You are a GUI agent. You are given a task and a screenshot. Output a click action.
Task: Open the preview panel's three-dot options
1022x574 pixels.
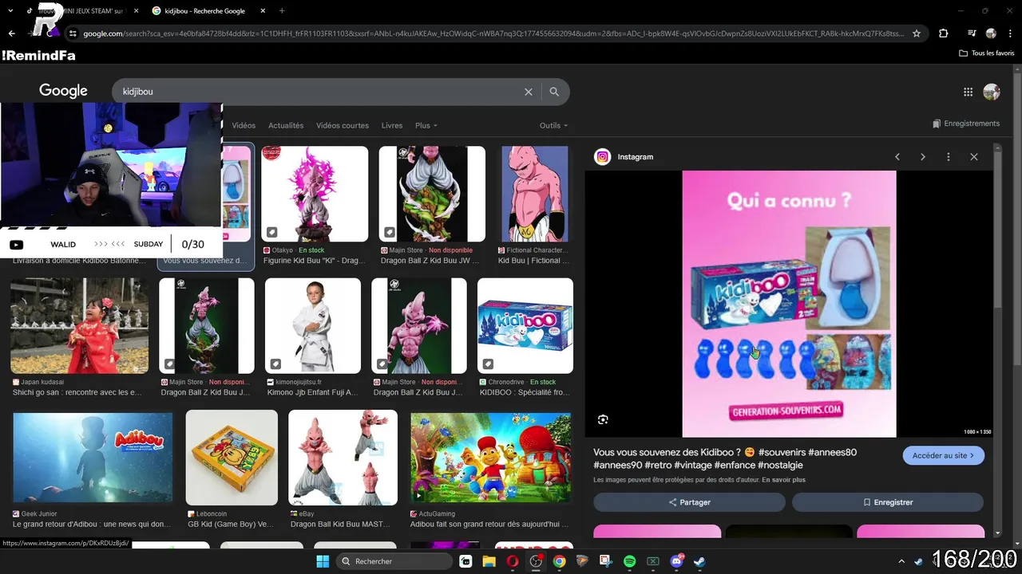coord(949,157)
